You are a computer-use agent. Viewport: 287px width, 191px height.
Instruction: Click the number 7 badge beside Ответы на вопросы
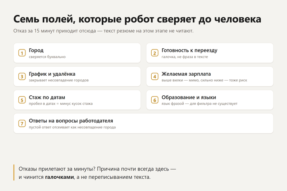tap(22, 124)
